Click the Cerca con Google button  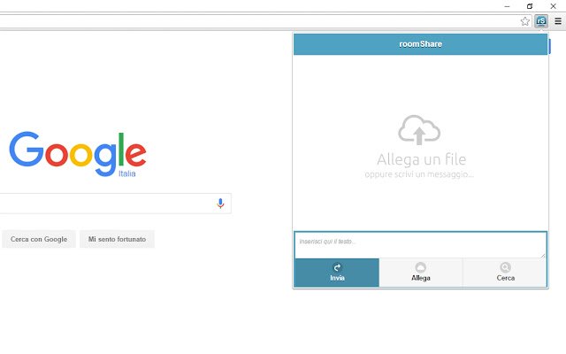[39, 239]
